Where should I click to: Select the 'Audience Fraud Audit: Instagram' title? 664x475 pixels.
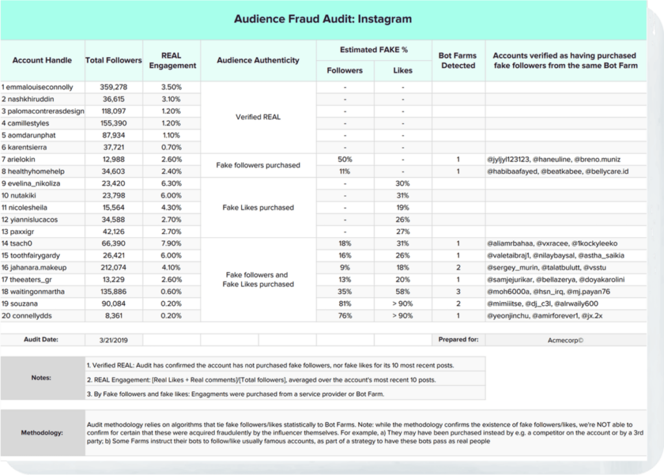click(323, 19)
